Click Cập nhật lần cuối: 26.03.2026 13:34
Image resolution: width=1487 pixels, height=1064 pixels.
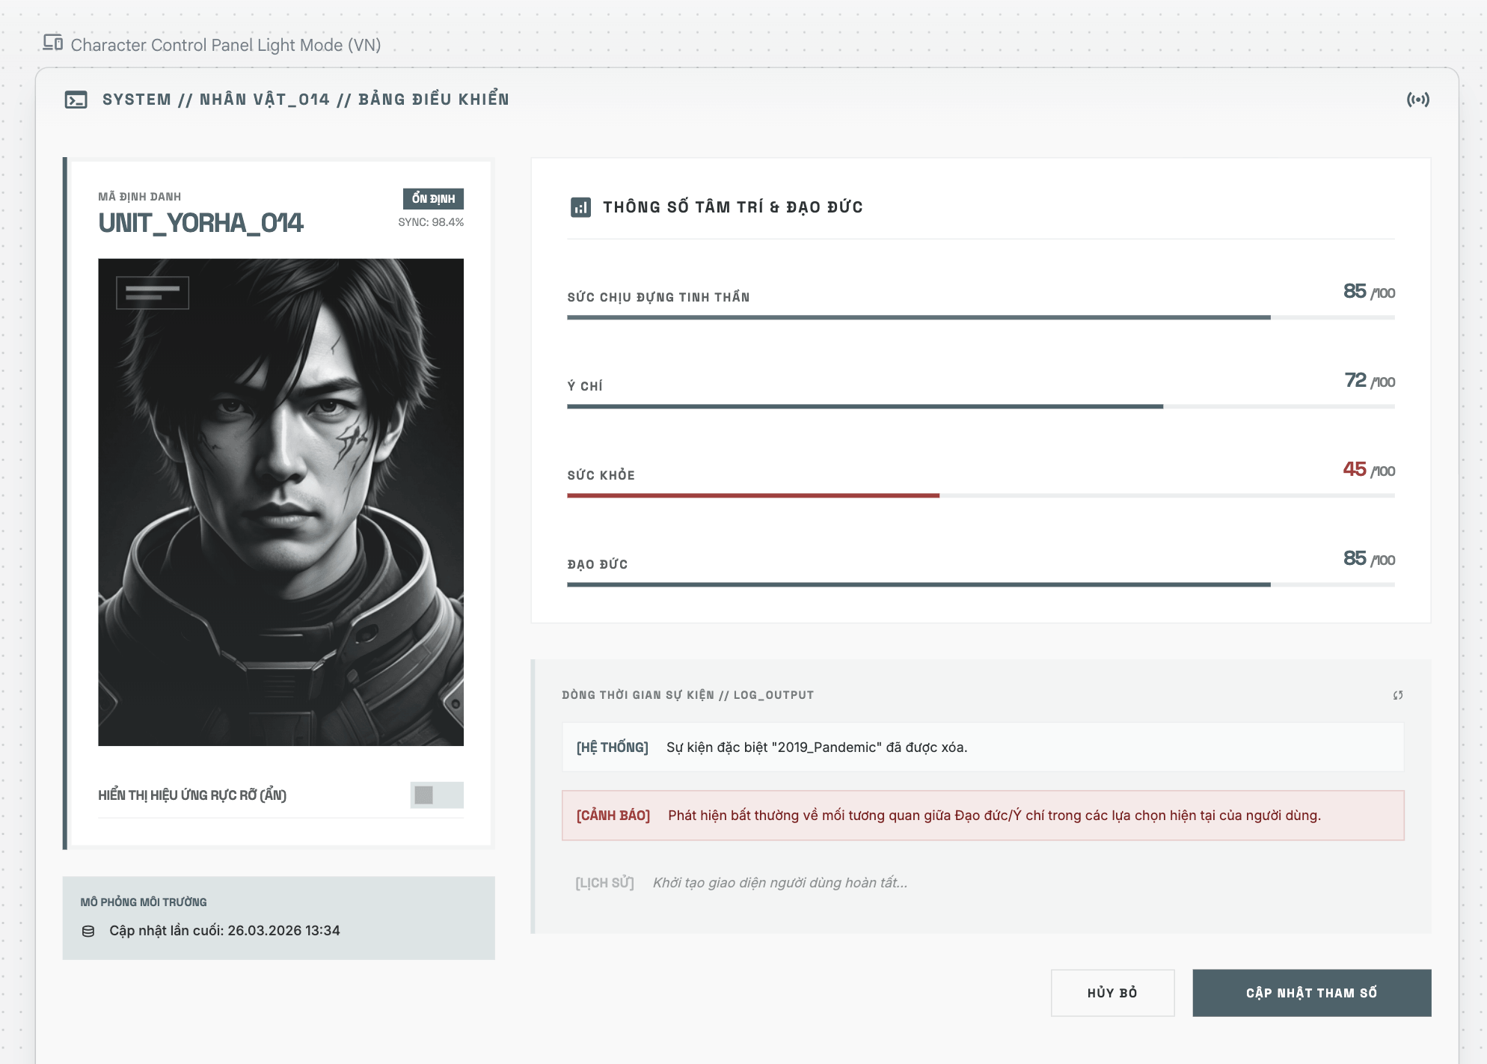click(224, 931)
